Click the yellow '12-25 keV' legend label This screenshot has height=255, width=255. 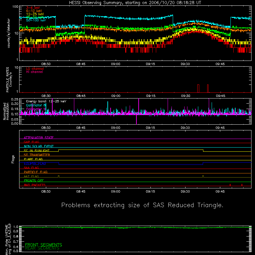[x=35, y=14]
